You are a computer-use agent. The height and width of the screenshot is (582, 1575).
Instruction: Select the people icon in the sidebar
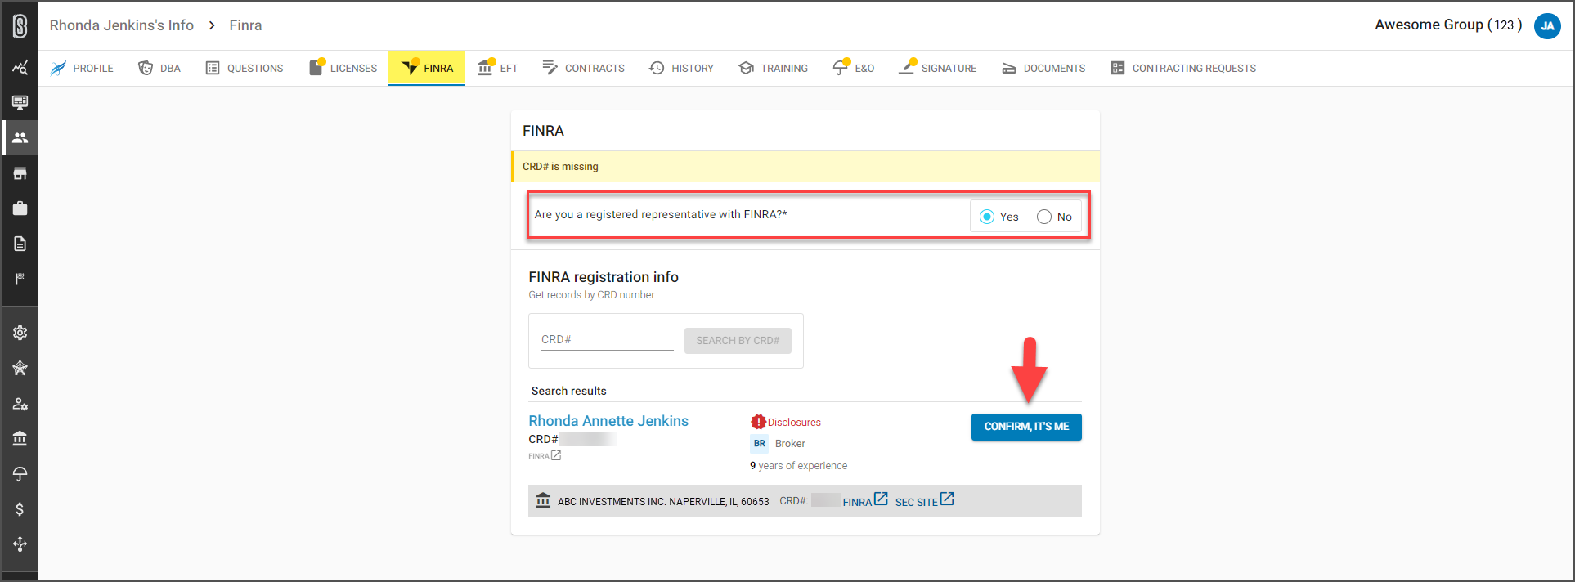click(x=20, y=137)
